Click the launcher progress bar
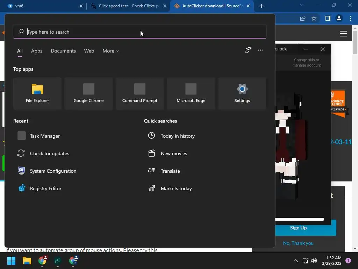 coord(299,219)
